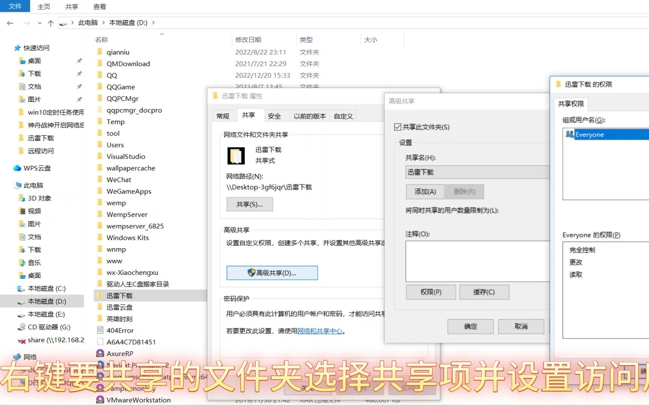Select 快速访问 star icon in sidebar
Screen dimensions: 649x405
(x=17, y=48)
